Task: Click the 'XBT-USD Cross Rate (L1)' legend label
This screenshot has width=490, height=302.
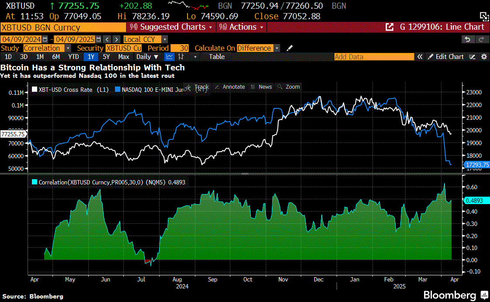Action: point(74,90)
